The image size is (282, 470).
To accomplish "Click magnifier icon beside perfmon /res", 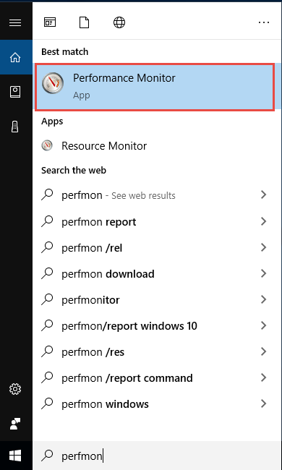I will [x=47, y=351].
